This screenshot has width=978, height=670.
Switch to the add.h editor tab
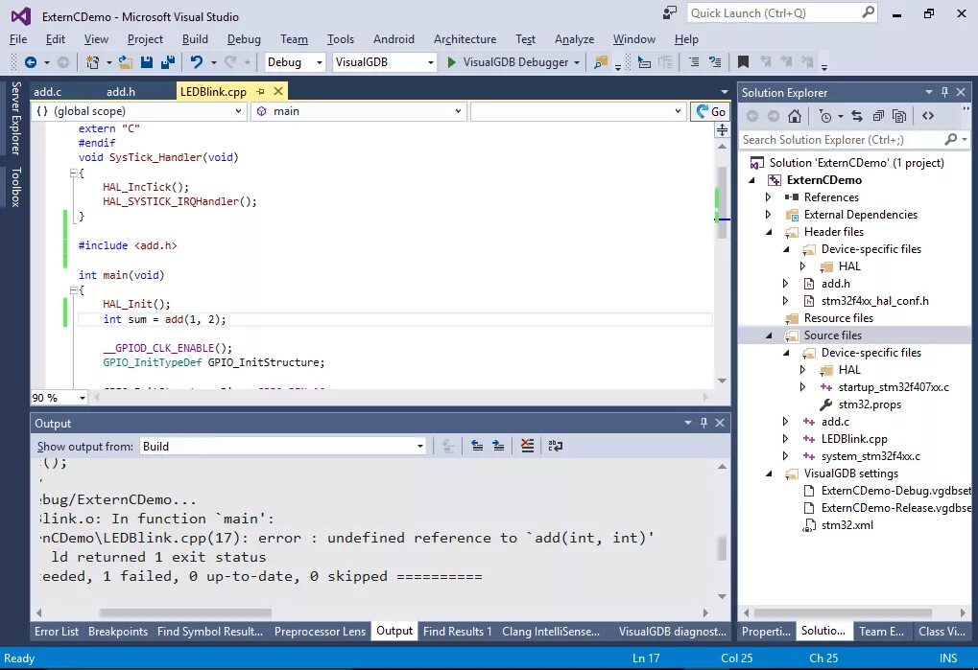point(121,92)
